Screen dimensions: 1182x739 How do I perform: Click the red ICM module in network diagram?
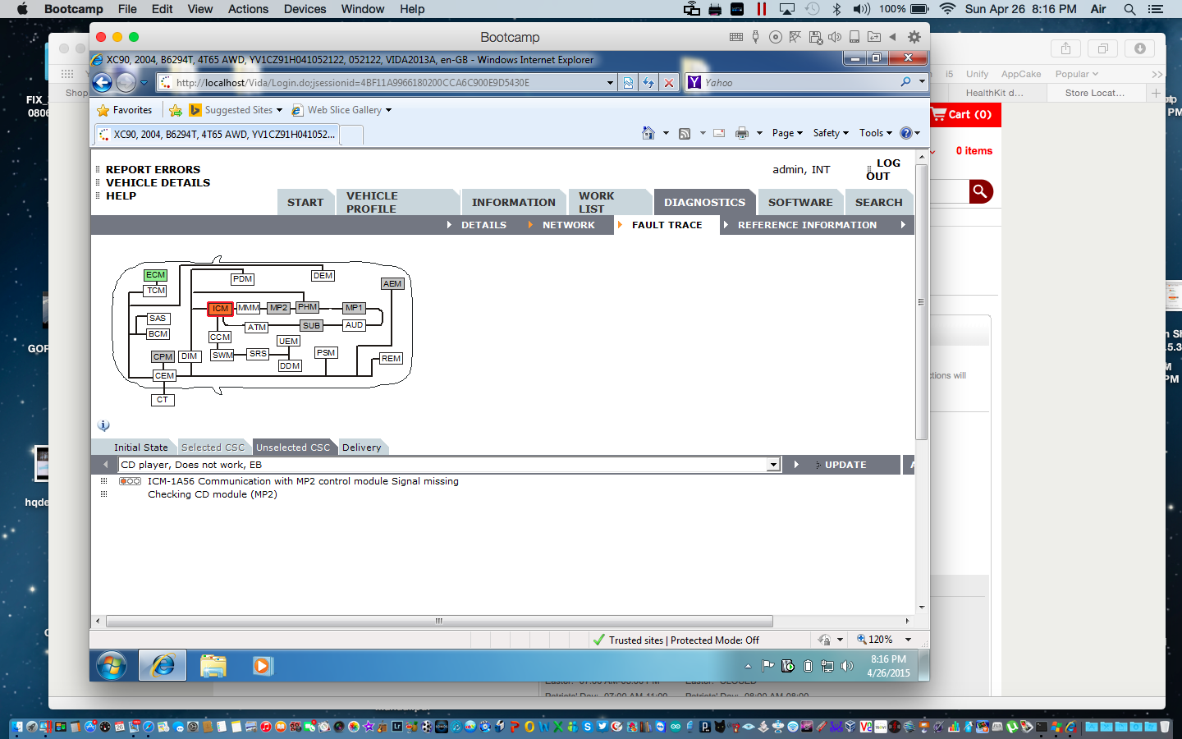pyautogui.click(x=220, y=309)
